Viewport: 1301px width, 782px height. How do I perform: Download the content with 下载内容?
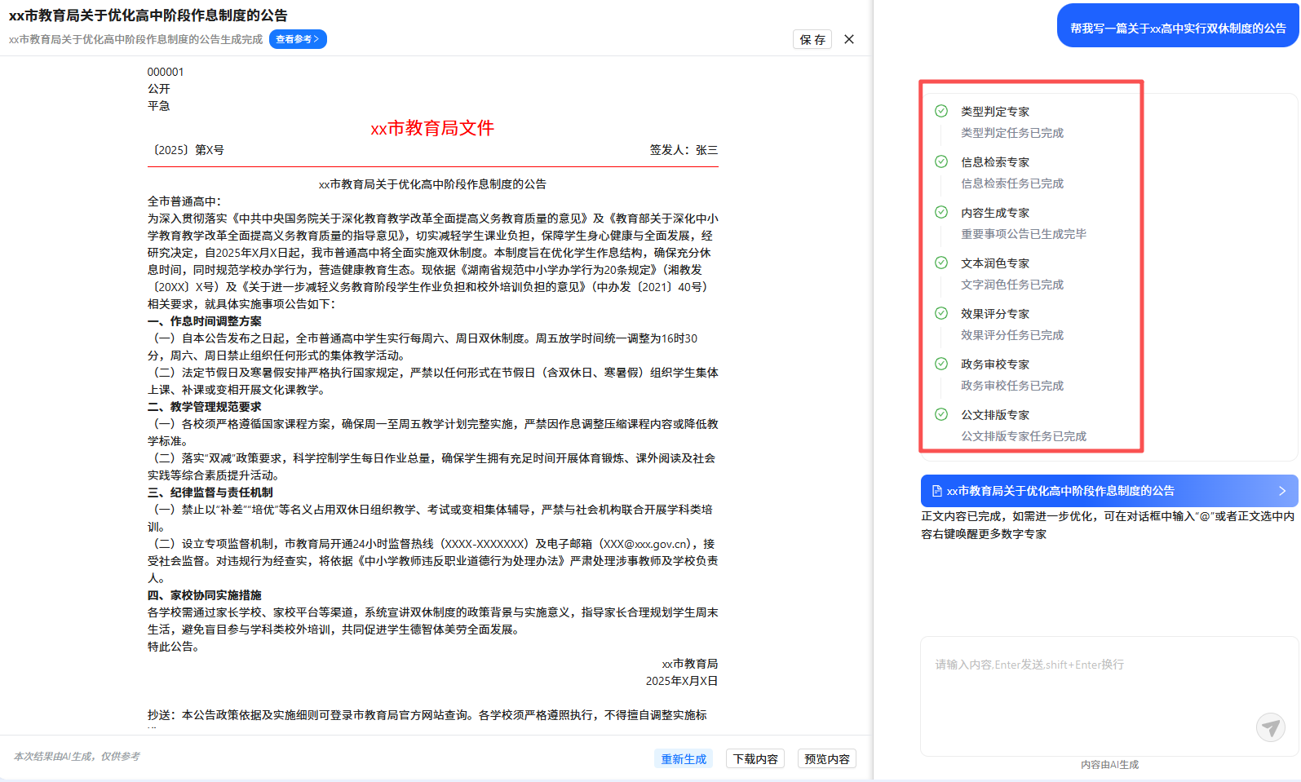(x=755, y=759)
